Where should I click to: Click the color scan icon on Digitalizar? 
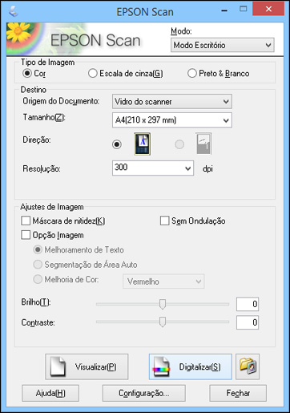click(x=161, y=366)
